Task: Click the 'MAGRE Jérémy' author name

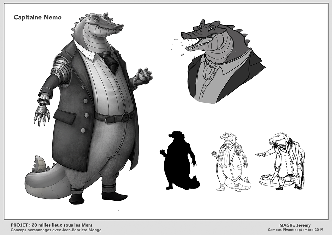Action: (x=295, y=225)
